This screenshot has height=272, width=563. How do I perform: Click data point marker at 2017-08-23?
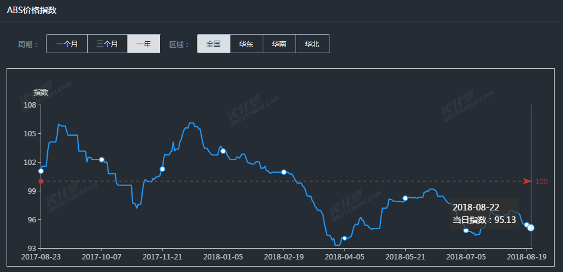(x=41, y=171)
